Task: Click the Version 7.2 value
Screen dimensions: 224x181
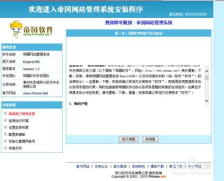Action: tap(31, 69)
